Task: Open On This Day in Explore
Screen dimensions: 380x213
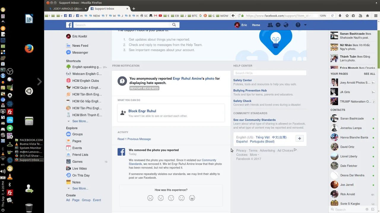Action: (x=81, y=175)
